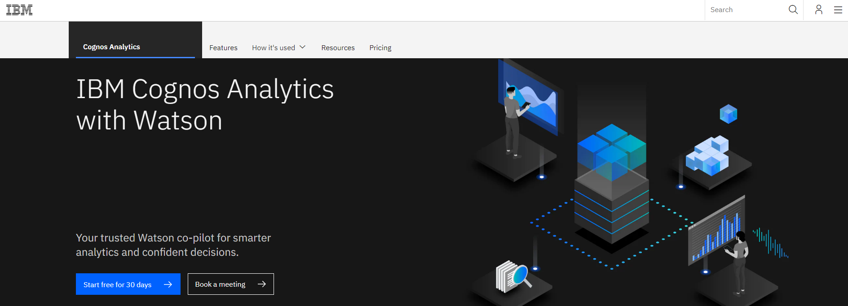The height and width of the screenshot is (306, 848).
Task: Click the Book a meeting button
Action: click(x=231, y=284)
